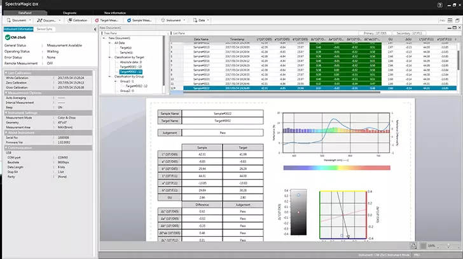Select Sample(s) in the tree
Screen dimensions: 463x259
pos(126,52)
